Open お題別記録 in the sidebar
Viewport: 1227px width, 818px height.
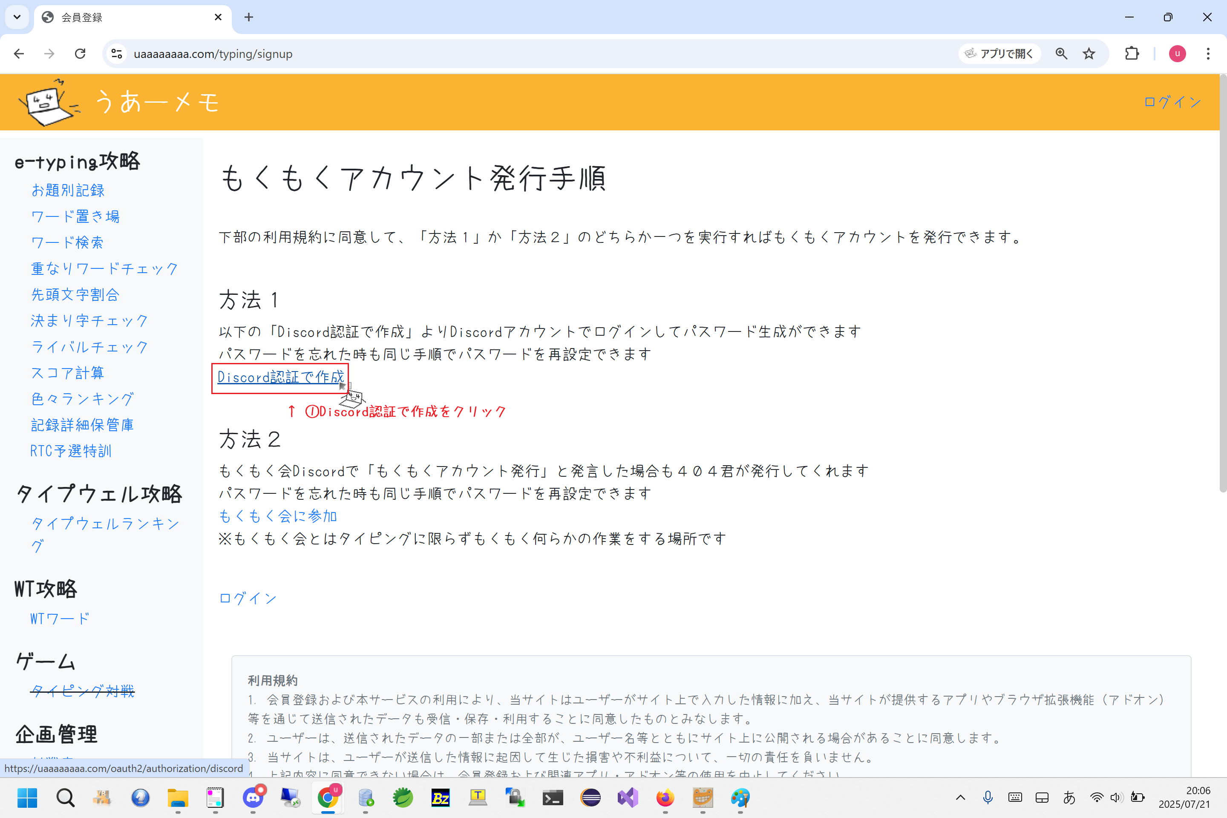click(68, 190)
